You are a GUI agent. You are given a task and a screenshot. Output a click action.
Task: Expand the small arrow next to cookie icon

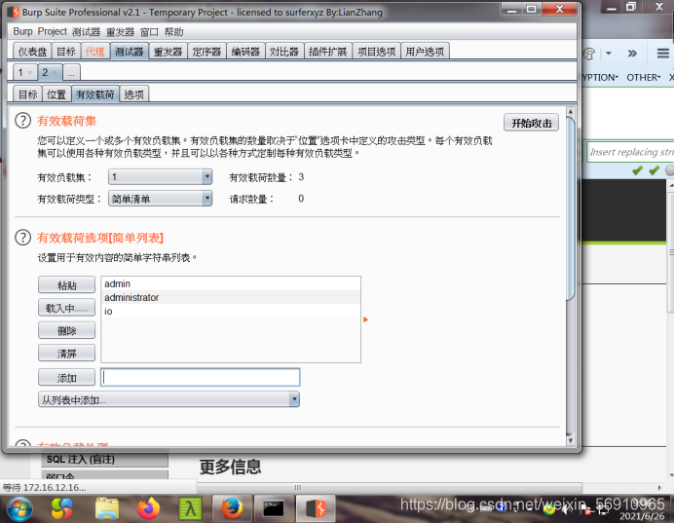point(608,54)
